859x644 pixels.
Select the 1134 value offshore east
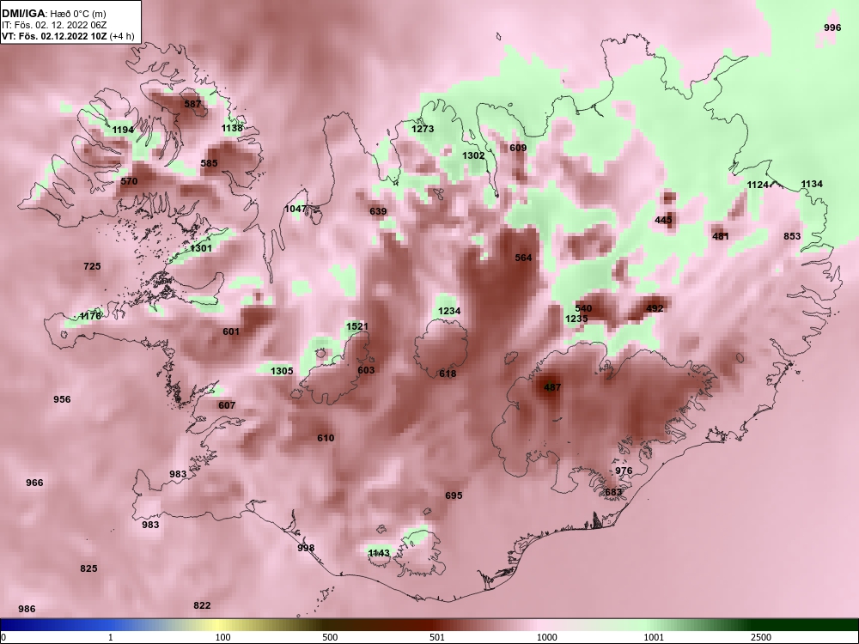coord(812,184)
